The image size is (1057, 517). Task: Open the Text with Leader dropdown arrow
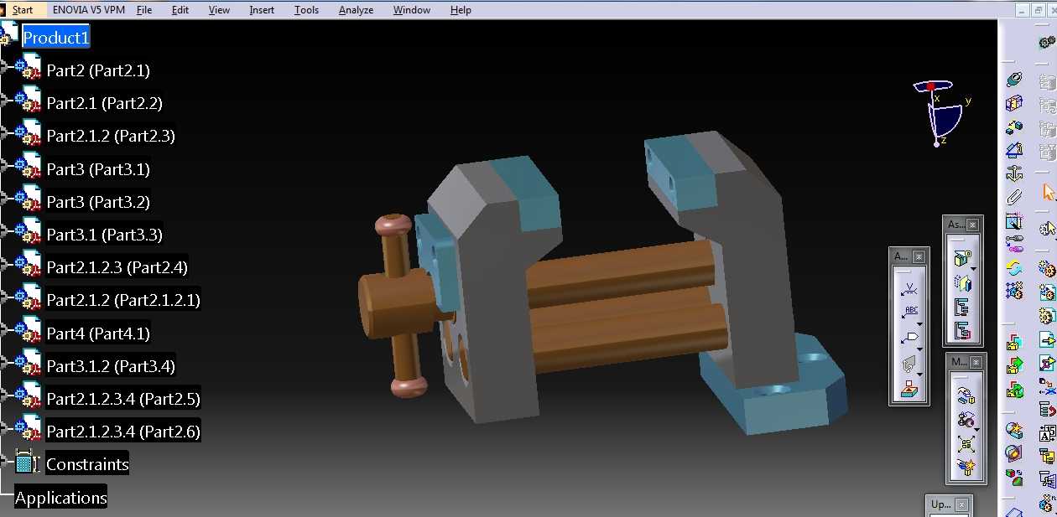(920, 323)
